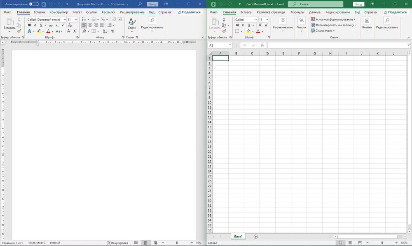The image size is (412, 246).
Task: Toggle Word Autosave switch
Action: 34,4
